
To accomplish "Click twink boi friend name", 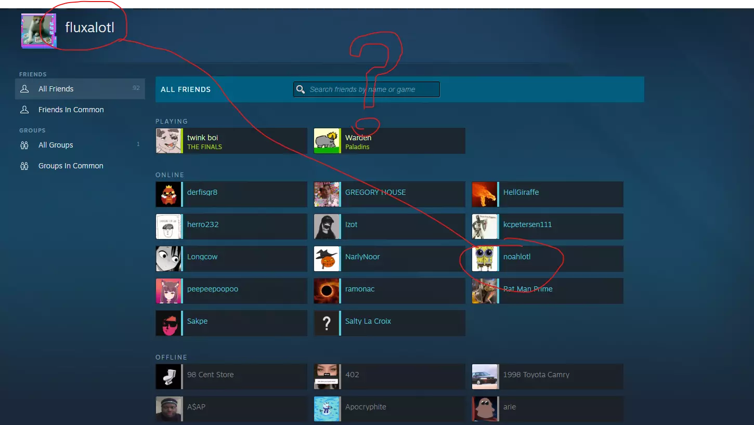I will click(202, 138).
